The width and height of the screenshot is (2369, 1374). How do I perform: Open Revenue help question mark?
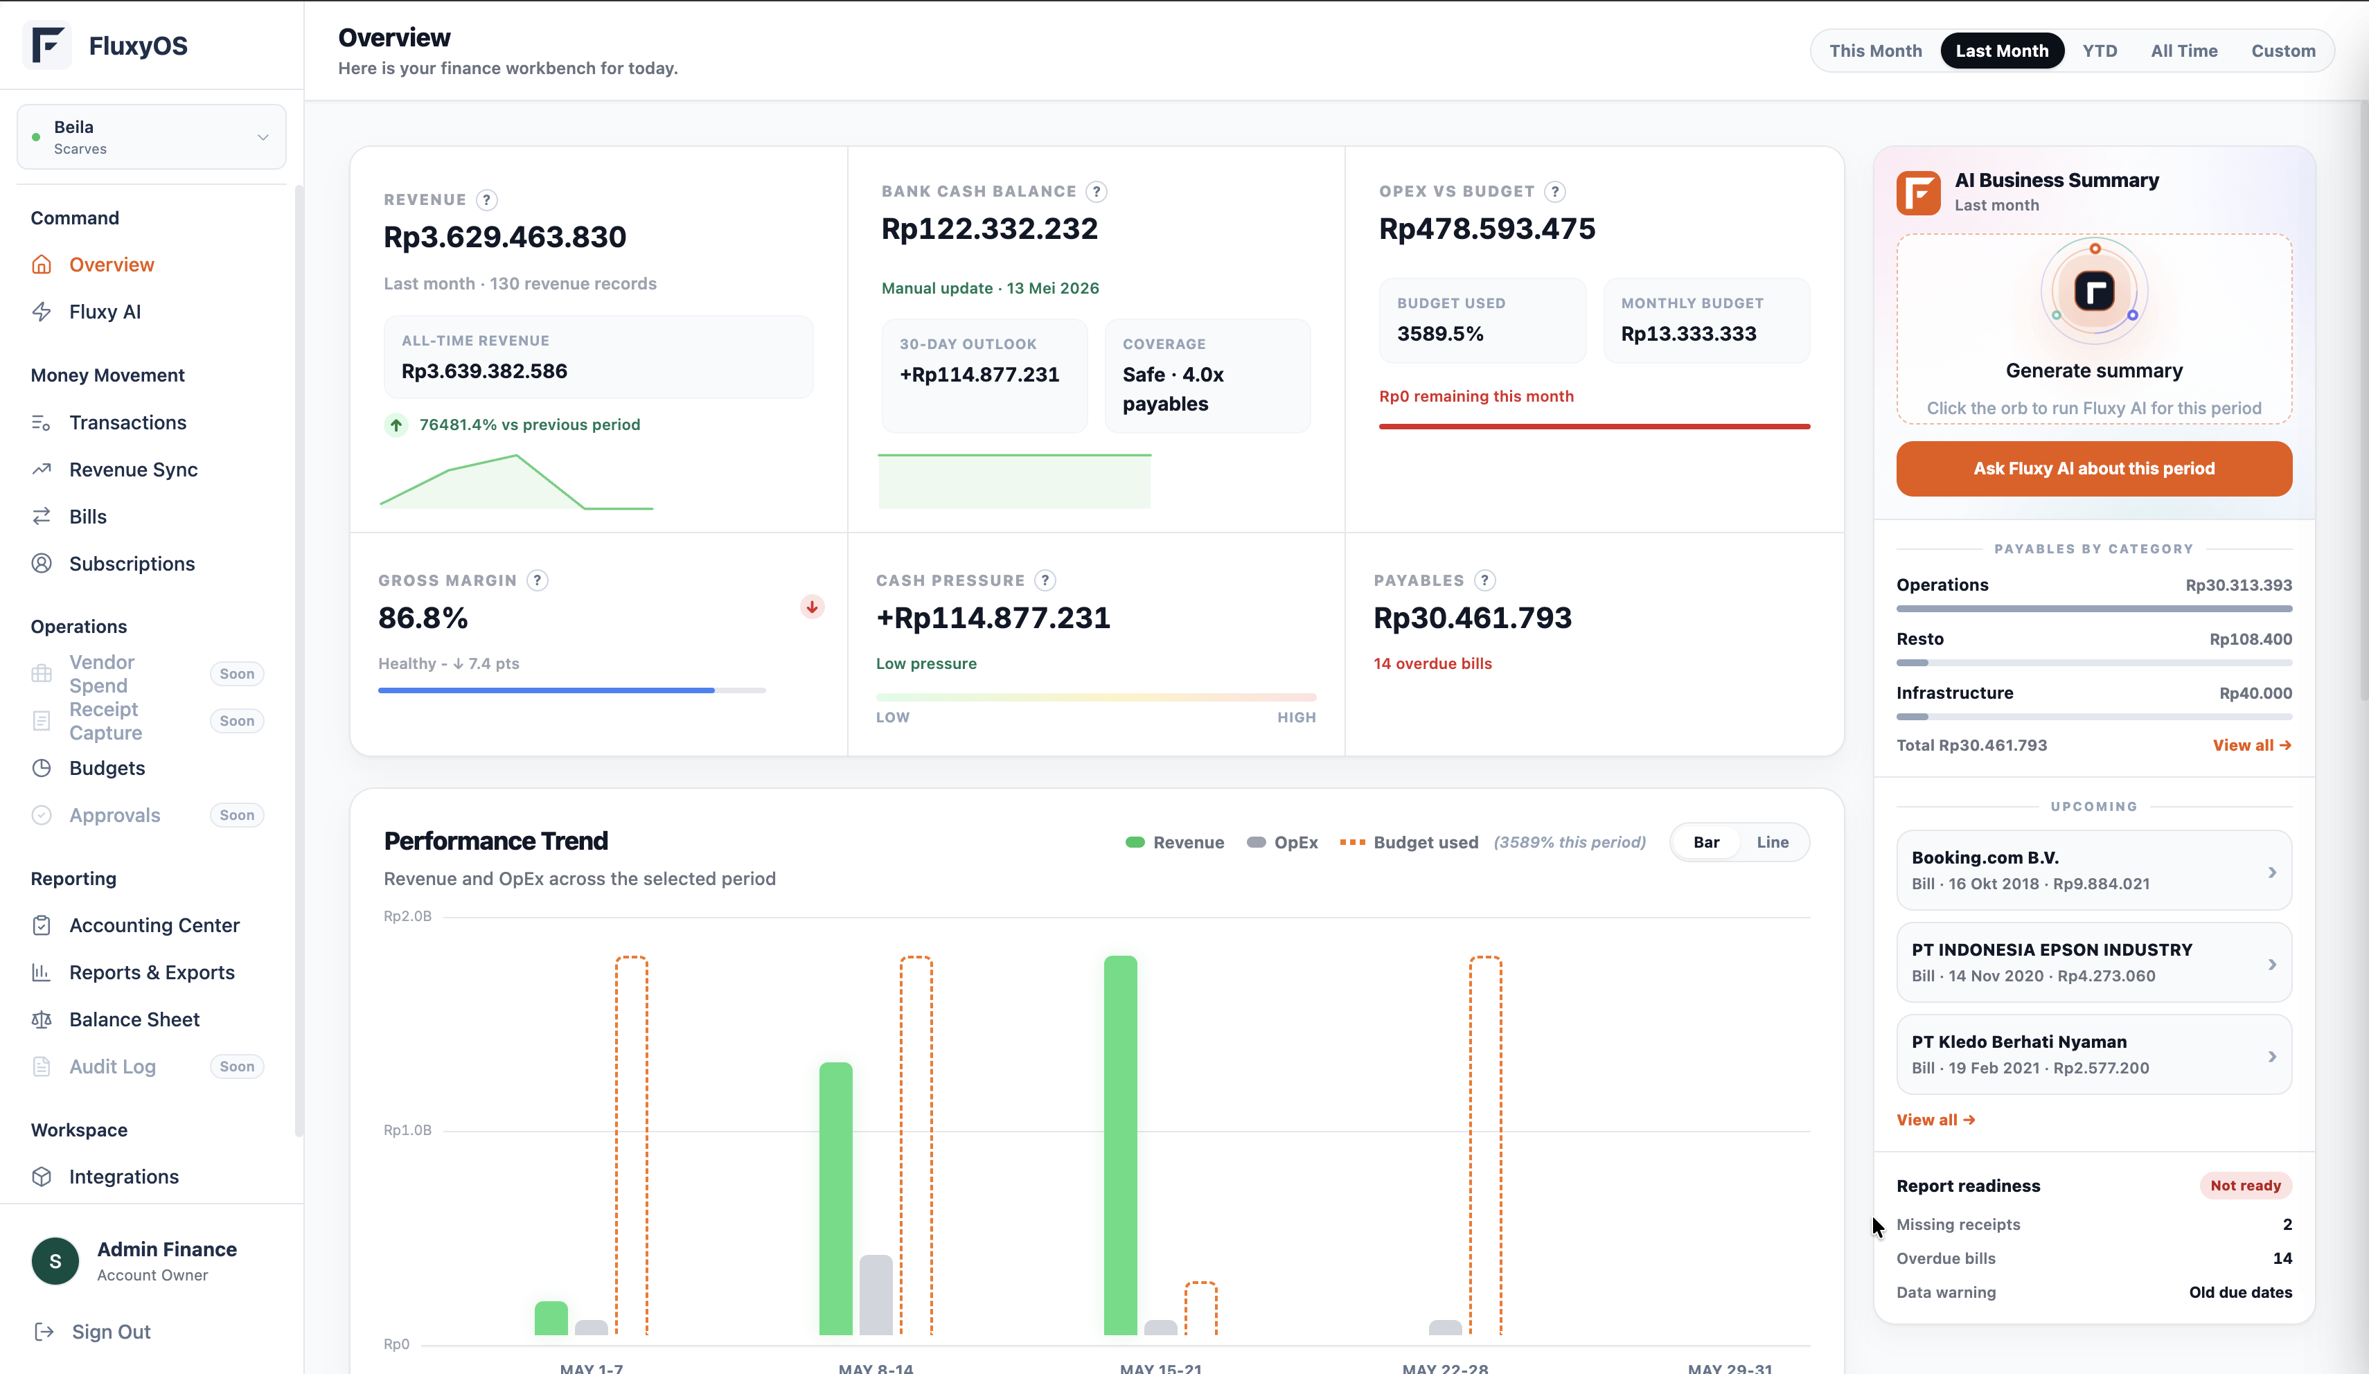(x=486, y=199)
